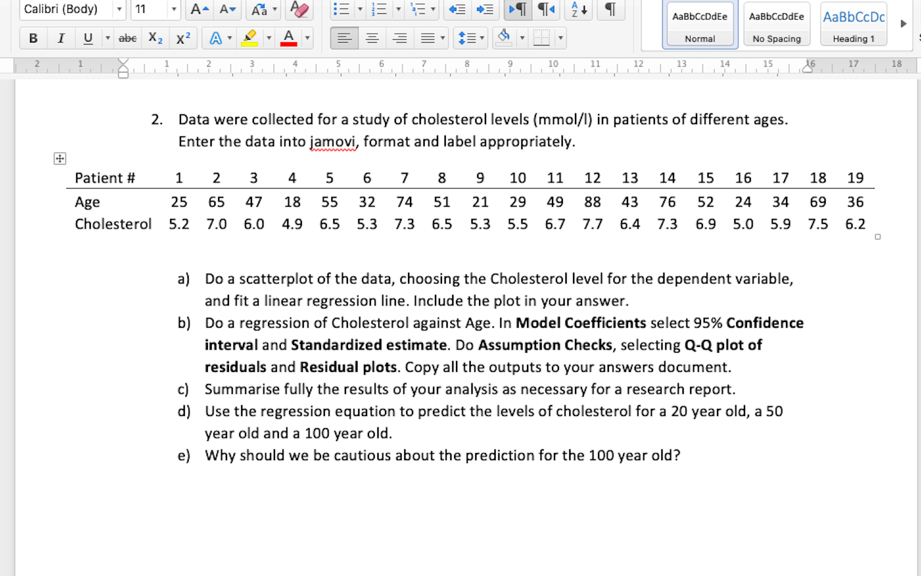Click the Cholesterol row label in the table
The height and width of the screenshot is (576, 921).
coord(113,224)
